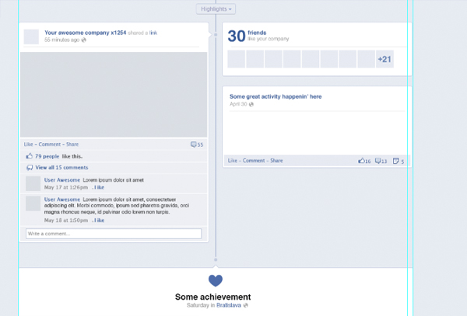Open the shared 'link' hyperlink
Screen dimensions: 467x316
[153, 33]
